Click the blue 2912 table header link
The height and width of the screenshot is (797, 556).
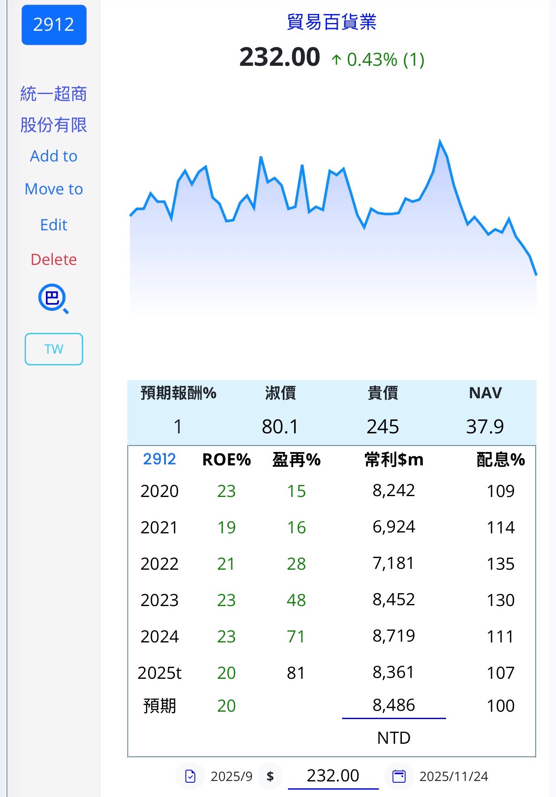159,459
